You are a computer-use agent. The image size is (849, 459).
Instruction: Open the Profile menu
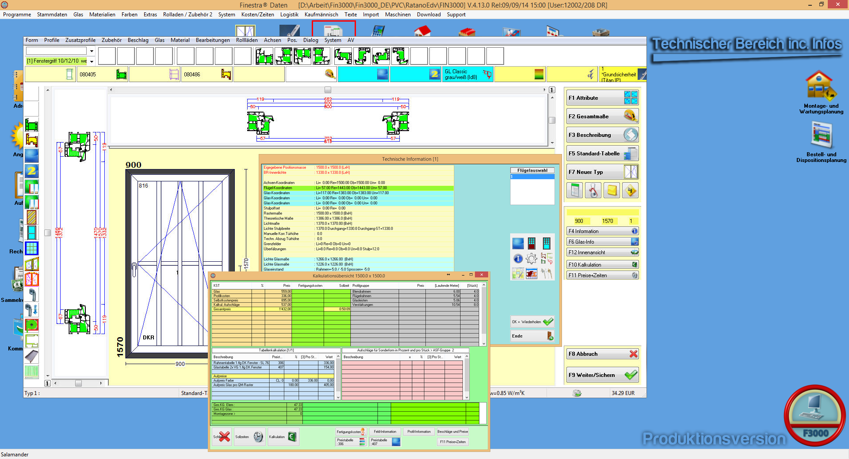click(x=52, y=40)
